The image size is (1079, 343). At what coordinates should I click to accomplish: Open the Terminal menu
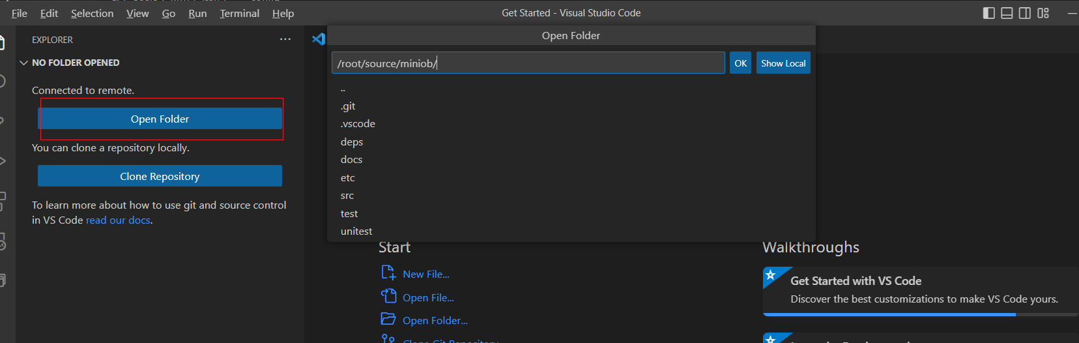tap(239, 13)
